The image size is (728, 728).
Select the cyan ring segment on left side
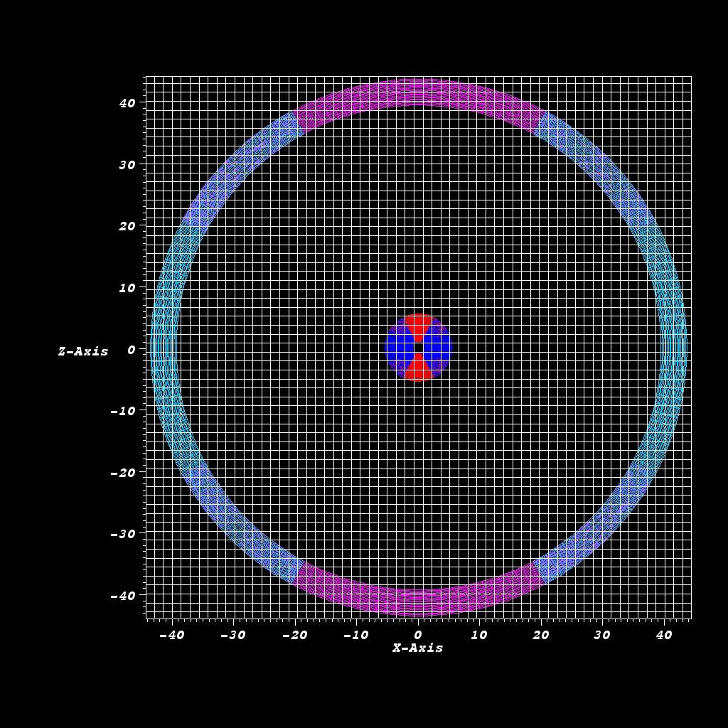[164, 348]
